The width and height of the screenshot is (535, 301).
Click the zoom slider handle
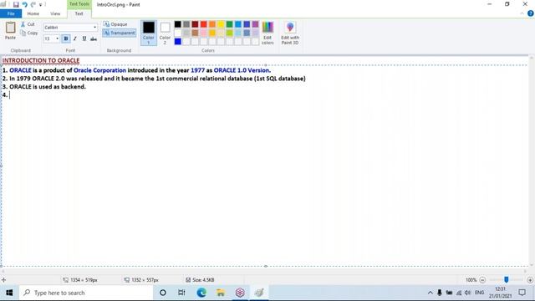coord(507,280)
